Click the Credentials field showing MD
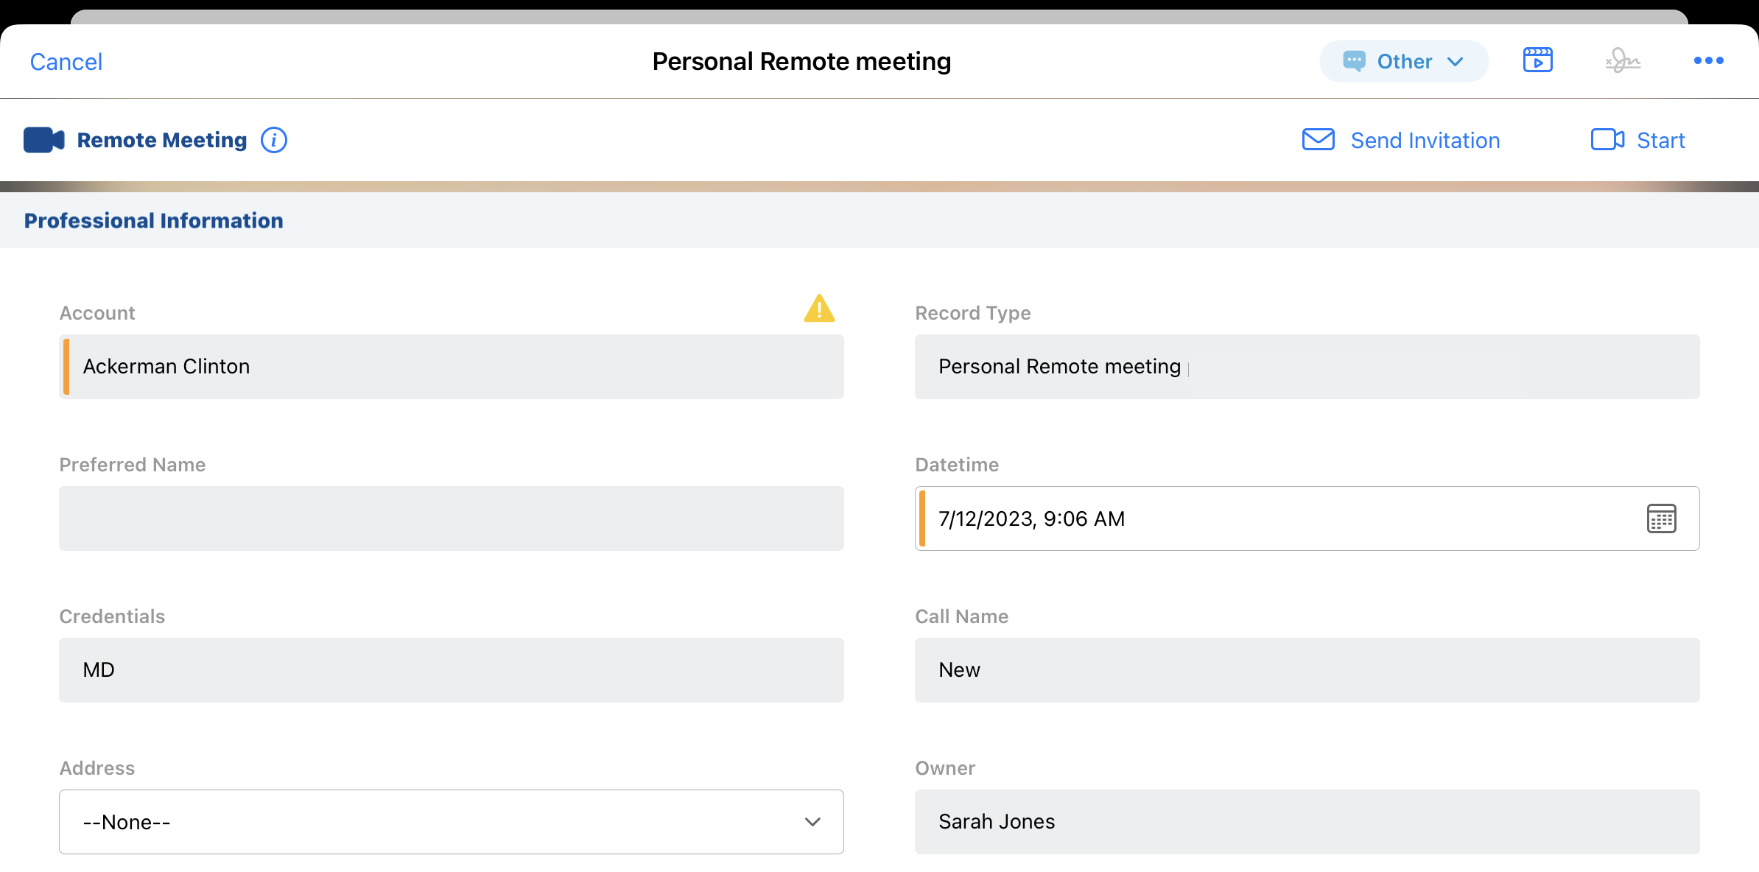 tap(451, 670)
